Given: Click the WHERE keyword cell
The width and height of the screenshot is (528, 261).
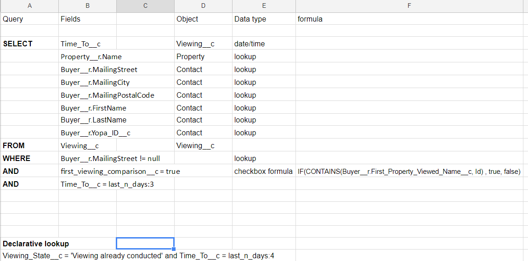Looking at the screenshot, I should click(x=17, y=158).
